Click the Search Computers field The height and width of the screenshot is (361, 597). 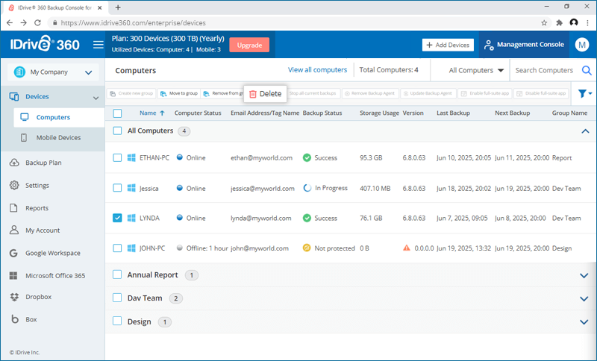coord(544,71)
